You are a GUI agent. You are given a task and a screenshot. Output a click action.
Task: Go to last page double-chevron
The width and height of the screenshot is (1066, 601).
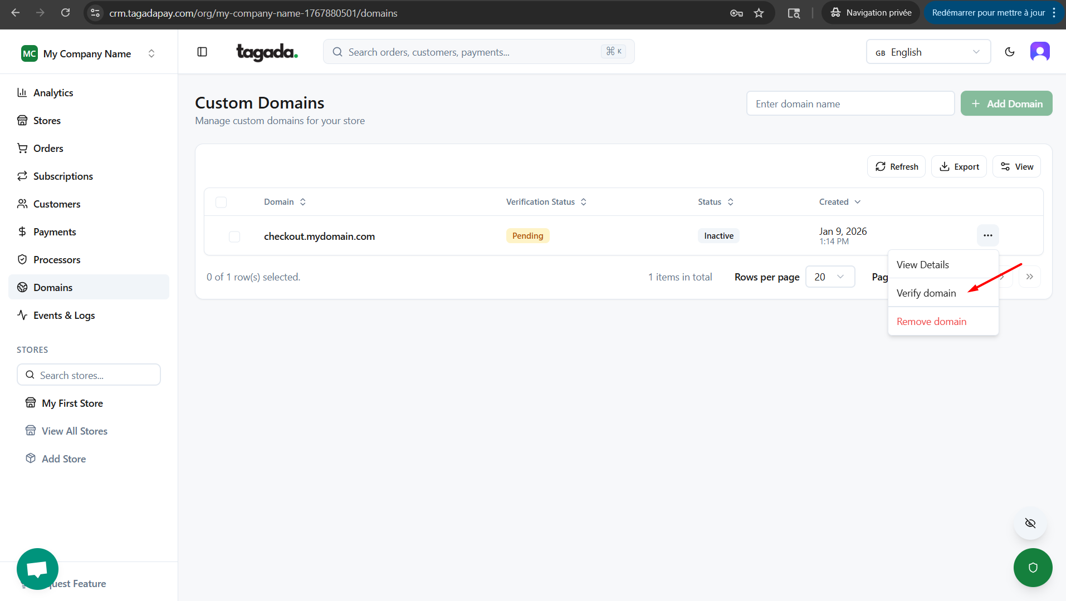(1030, 277)
